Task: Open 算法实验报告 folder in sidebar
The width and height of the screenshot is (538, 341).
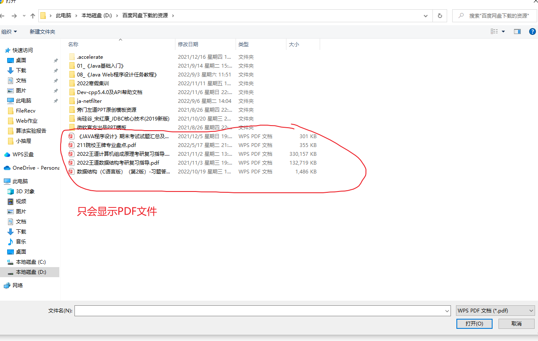Action: pyautogui.click(x=31, y=131)
